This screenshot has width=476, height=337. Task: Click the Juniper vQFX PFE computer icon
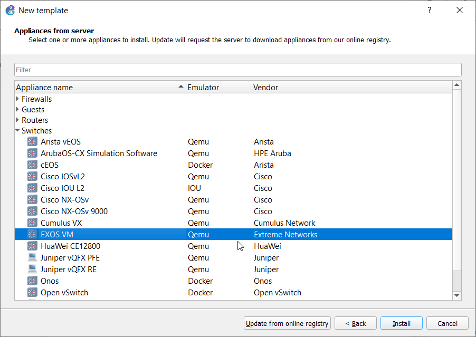(32, 258)
